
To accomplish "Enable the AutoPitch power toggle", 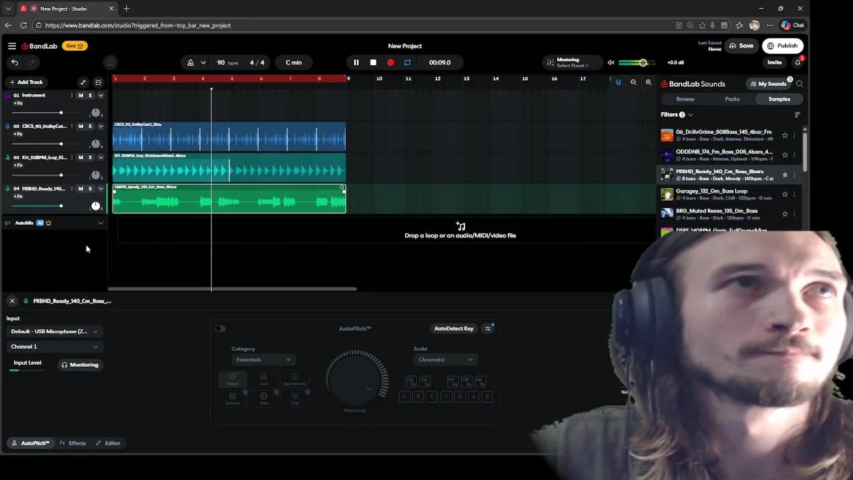I will 221,329.
